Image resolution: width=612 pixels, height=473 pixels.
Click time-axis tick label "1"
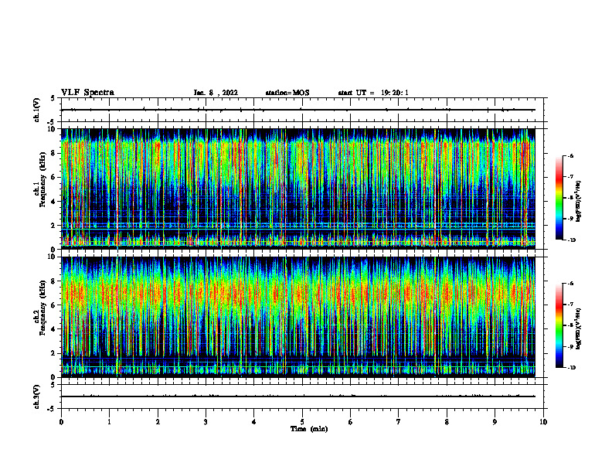click(109, 422)
